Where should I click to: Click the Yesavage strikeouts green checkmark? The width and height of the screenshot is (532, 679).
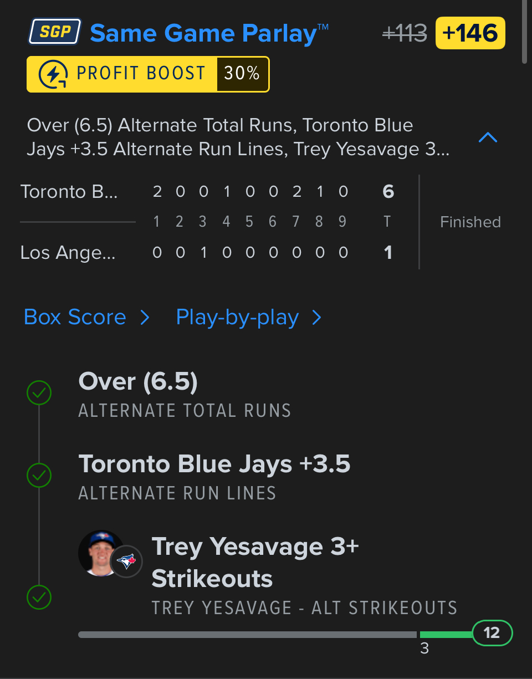tap(39, 598)
